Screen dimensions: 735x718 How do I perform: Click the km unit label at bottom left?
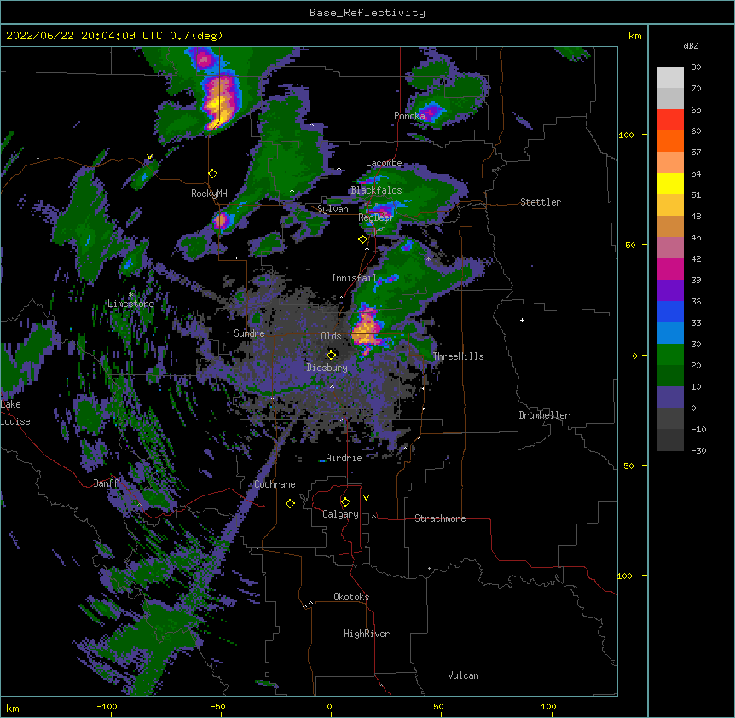click(x=13, y=709)
